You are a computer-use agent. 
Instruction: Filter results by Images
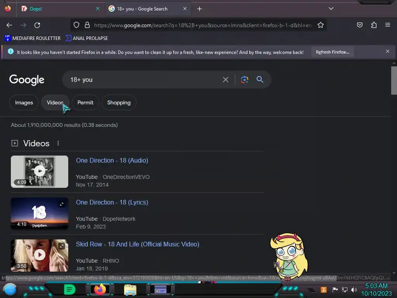(x=24, y=102)
